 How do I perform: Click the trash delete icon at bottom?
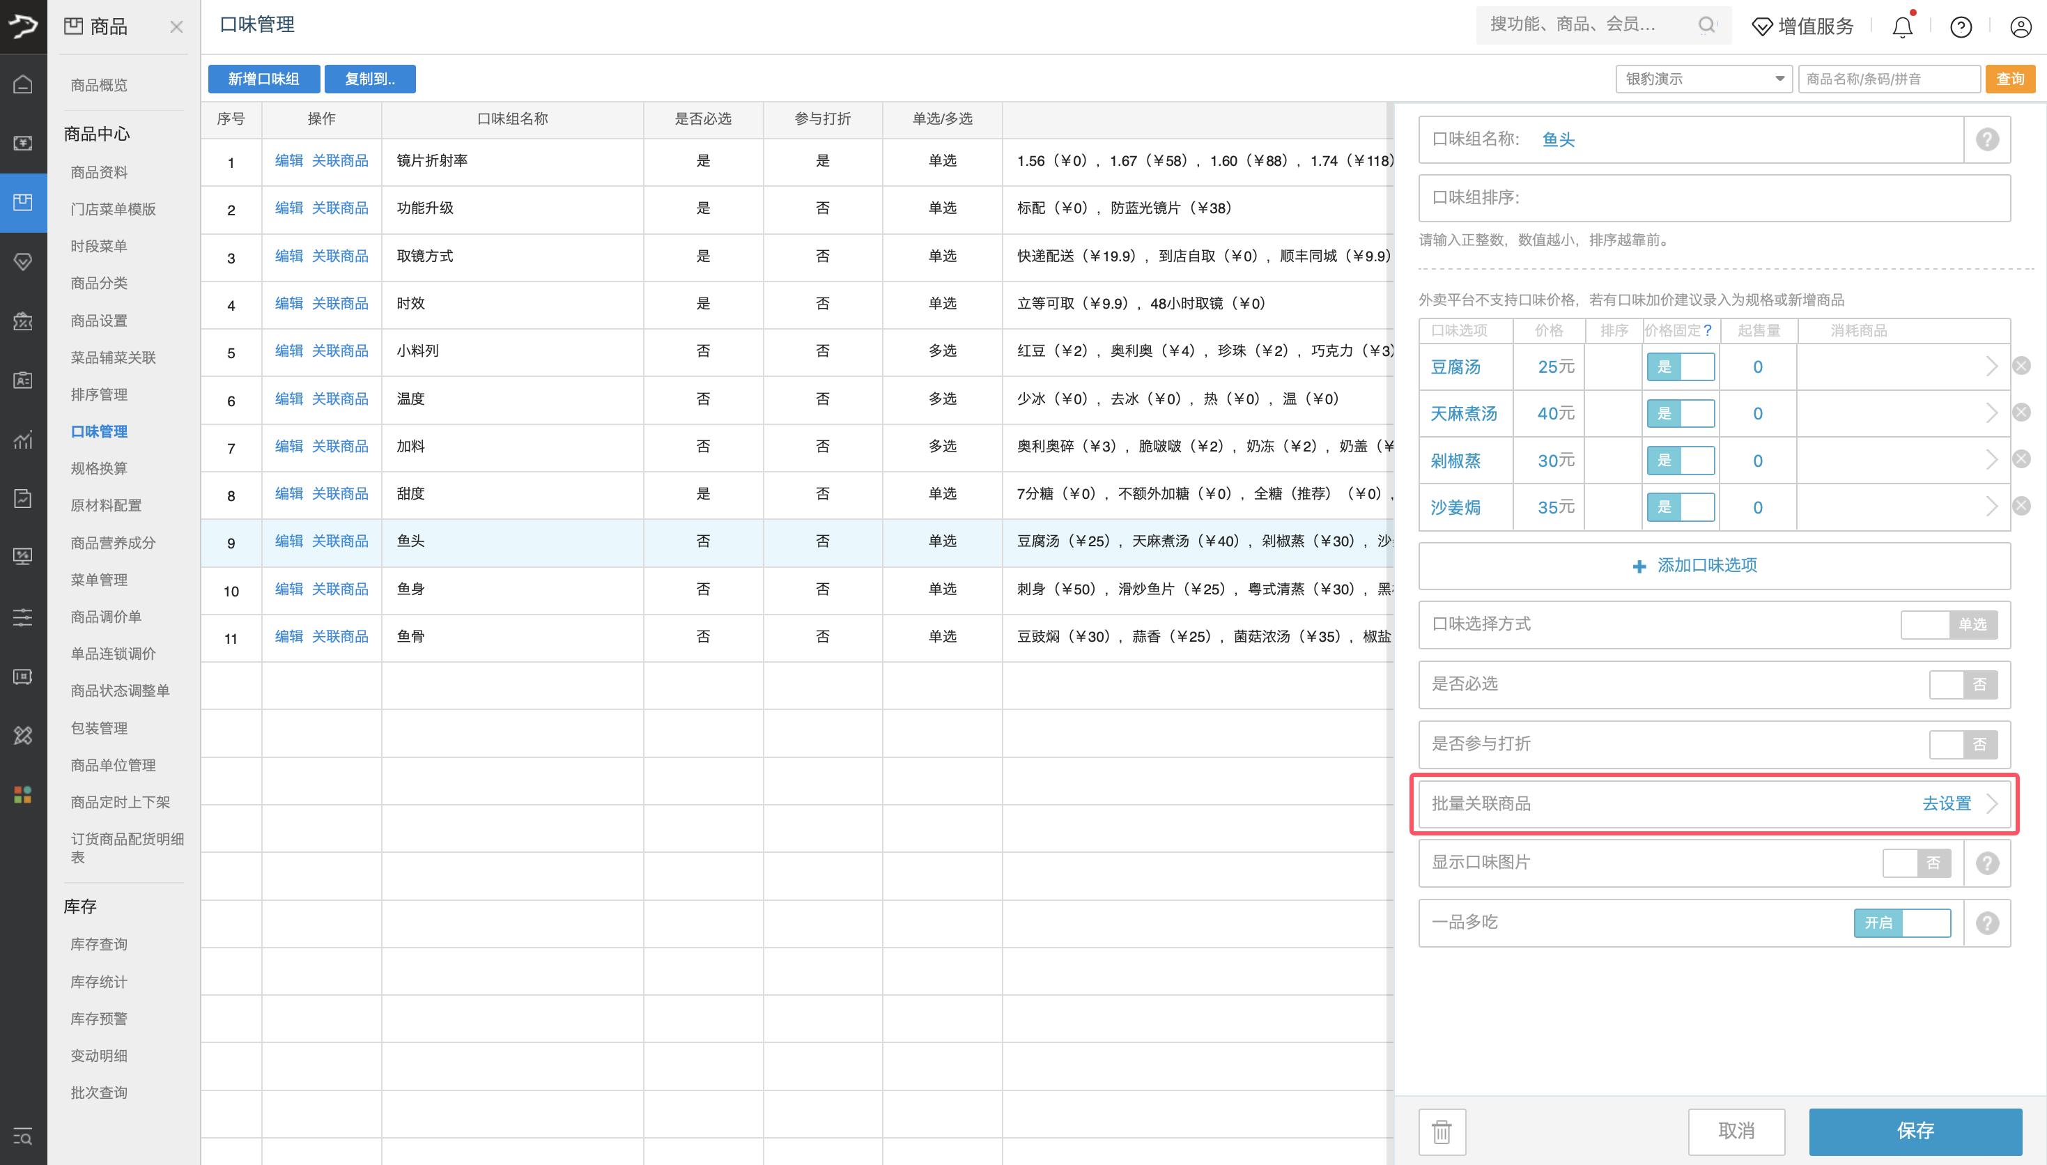point(1442,1132)
